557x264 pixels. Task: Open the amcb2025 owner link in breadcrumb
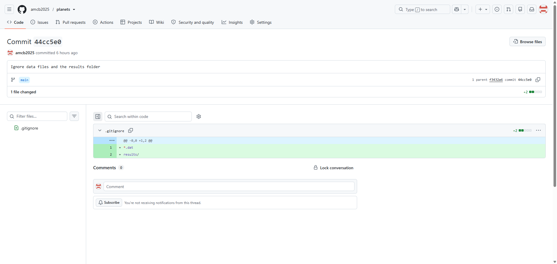(x=40, y=9)
